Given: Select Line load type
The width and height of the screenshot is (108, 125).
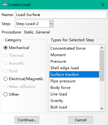Looking at the screenshot, I should pos(74,94).
